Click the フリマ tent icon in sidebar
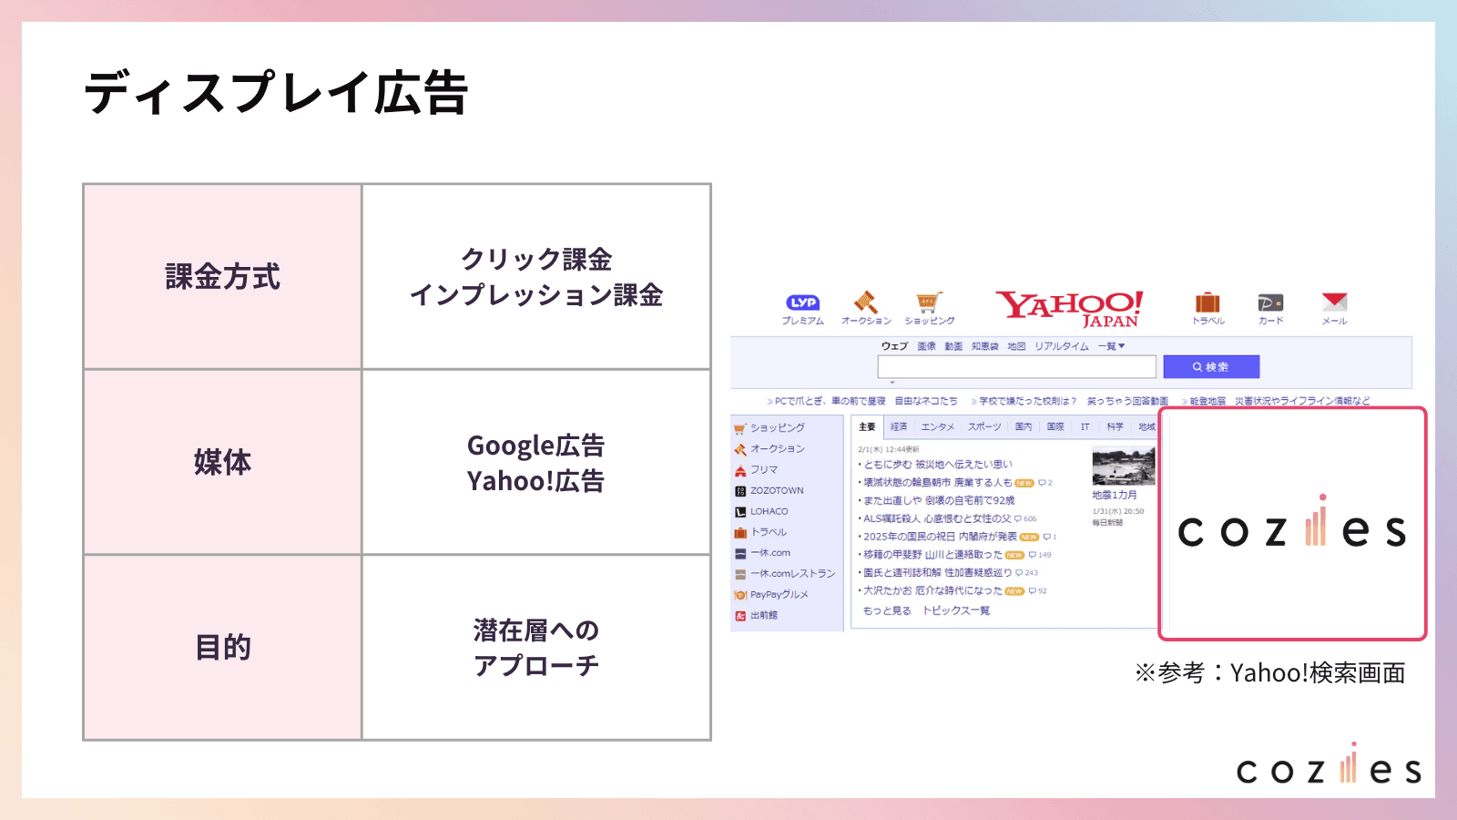The width and height of the screenshot is (1457, 820). [x=740, y=470]
